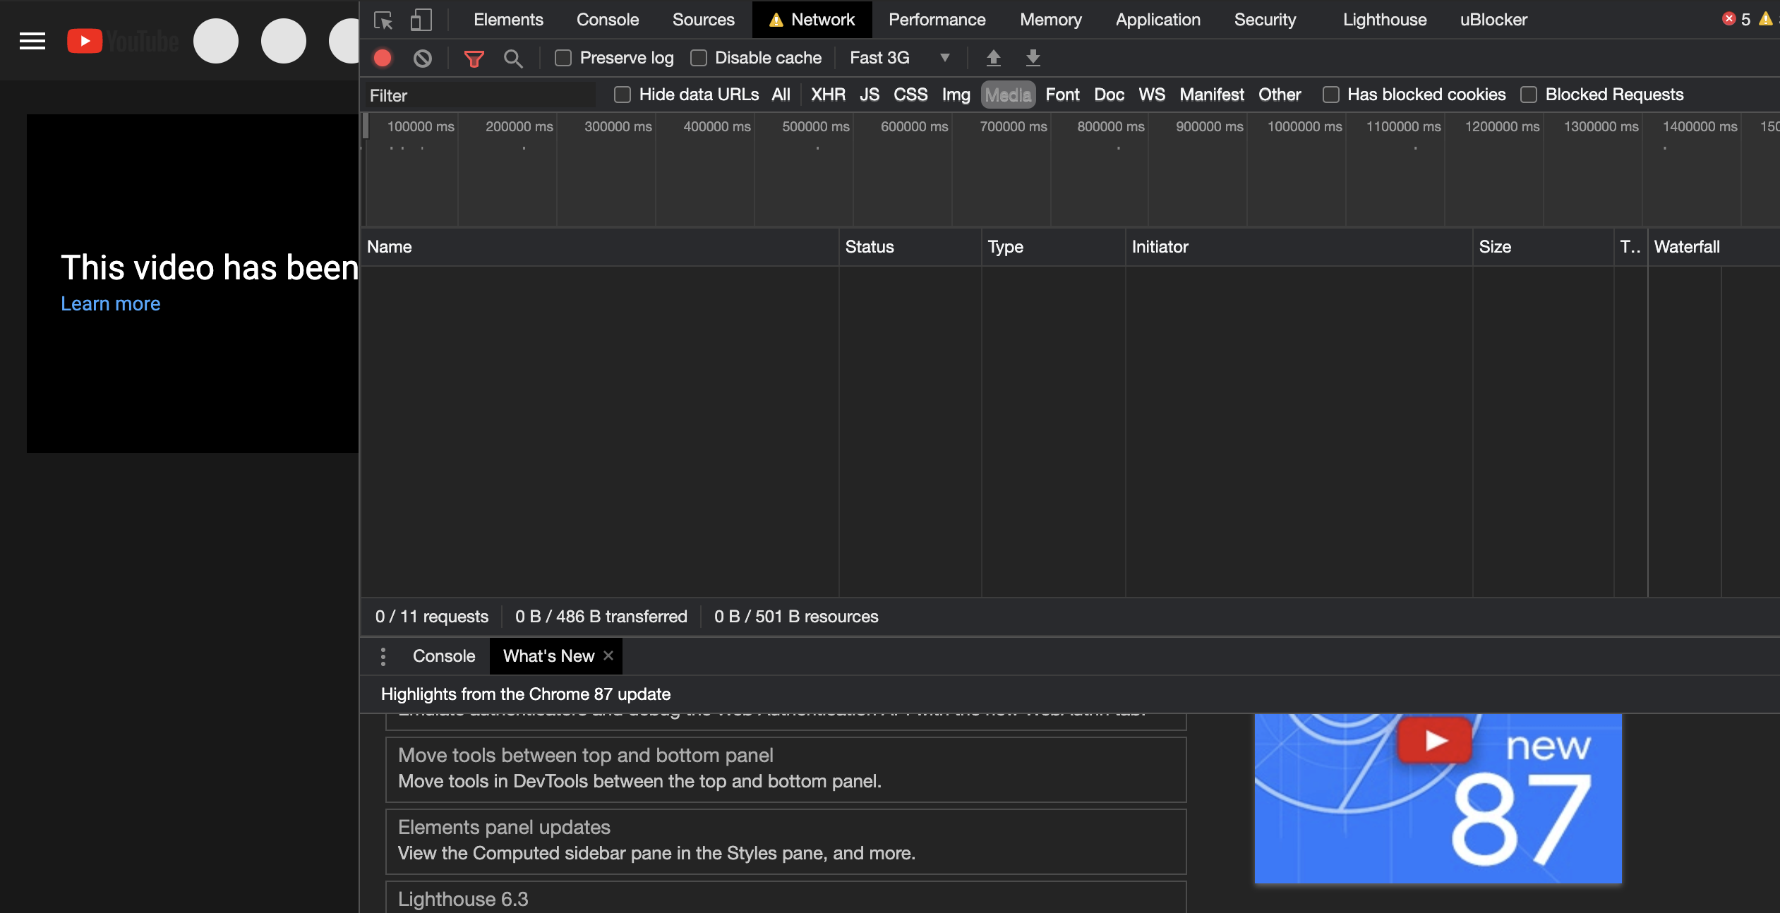Viewport: 1780px width, 913px height.
Task: Filter requests by JS
Action: point(870,95)
